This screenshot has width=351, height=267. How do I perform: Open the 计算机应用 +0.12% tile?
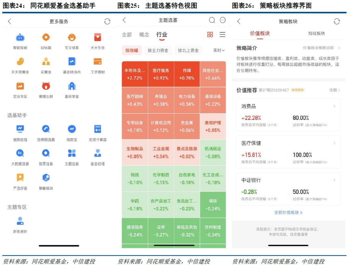click(x=161, y=126)
